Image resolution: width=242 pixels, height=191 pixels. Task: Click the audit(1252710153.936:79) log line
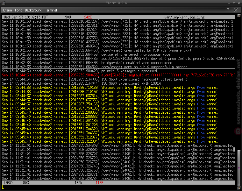(118, 59)
